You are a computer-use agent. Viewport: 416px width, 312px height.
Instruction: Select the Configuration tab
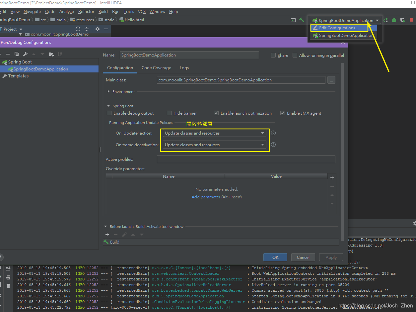[120, 68]
